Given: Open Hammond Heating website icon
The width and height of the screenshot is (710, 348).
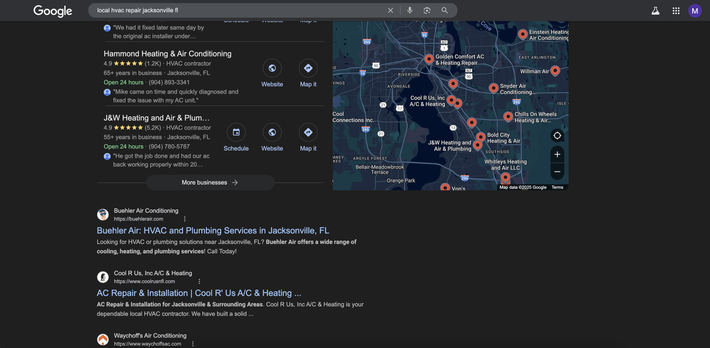Looking at the screenshot, I should tap(272, 69).
